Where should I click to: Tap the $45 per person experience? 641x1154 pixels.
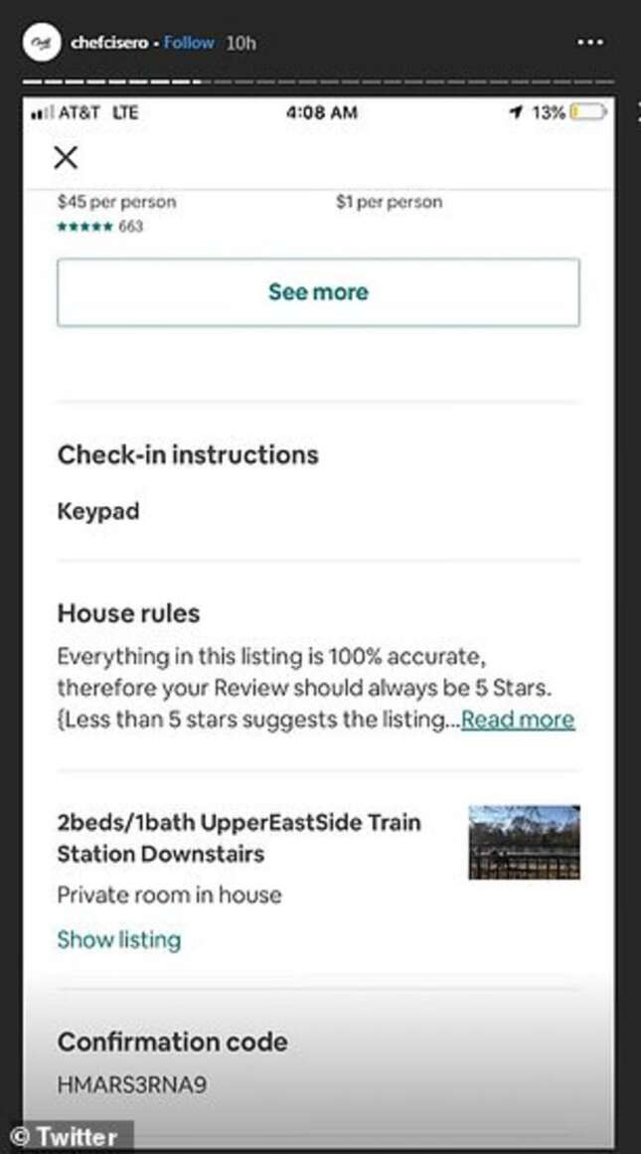[x=116, y=202]
